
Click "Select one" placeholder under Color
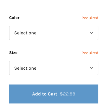click(25, 33)
